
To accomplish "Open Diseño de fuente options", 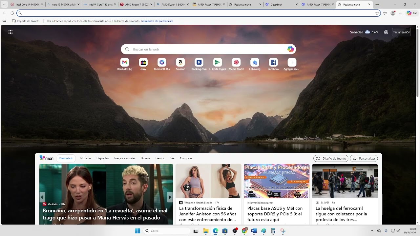I will pos(331,158).
